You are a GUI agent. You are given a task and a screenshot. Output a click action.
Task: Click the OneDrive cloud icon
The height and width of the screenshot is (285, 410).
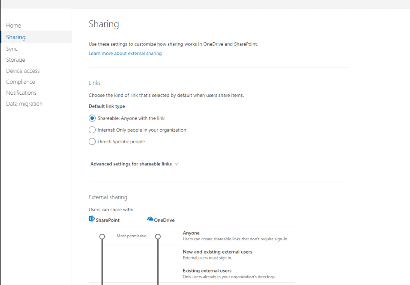150,219
